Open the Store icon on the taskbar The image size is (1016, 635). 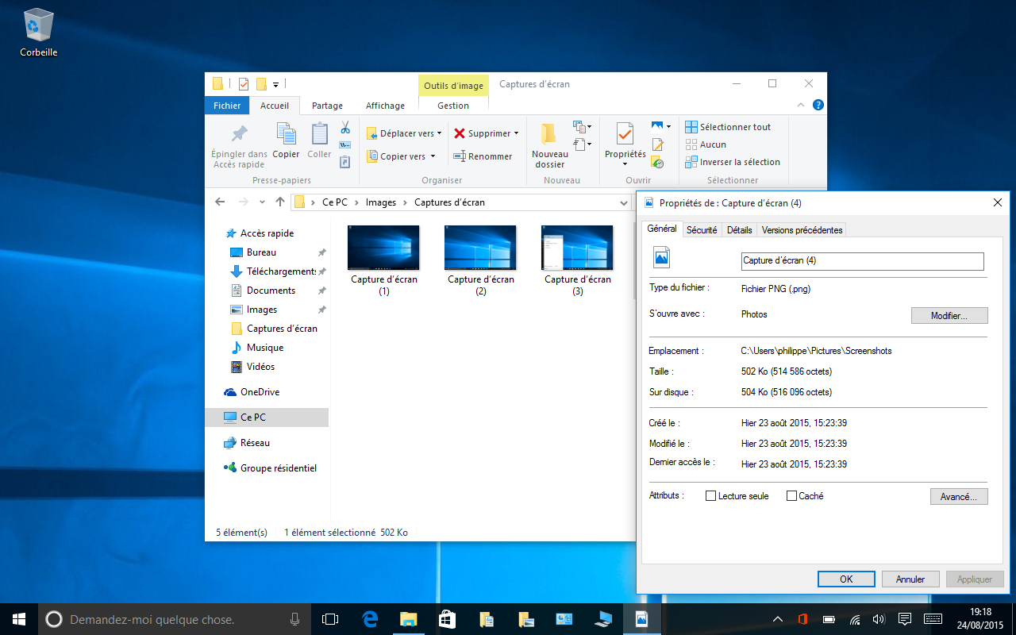[x=446, y=618]
